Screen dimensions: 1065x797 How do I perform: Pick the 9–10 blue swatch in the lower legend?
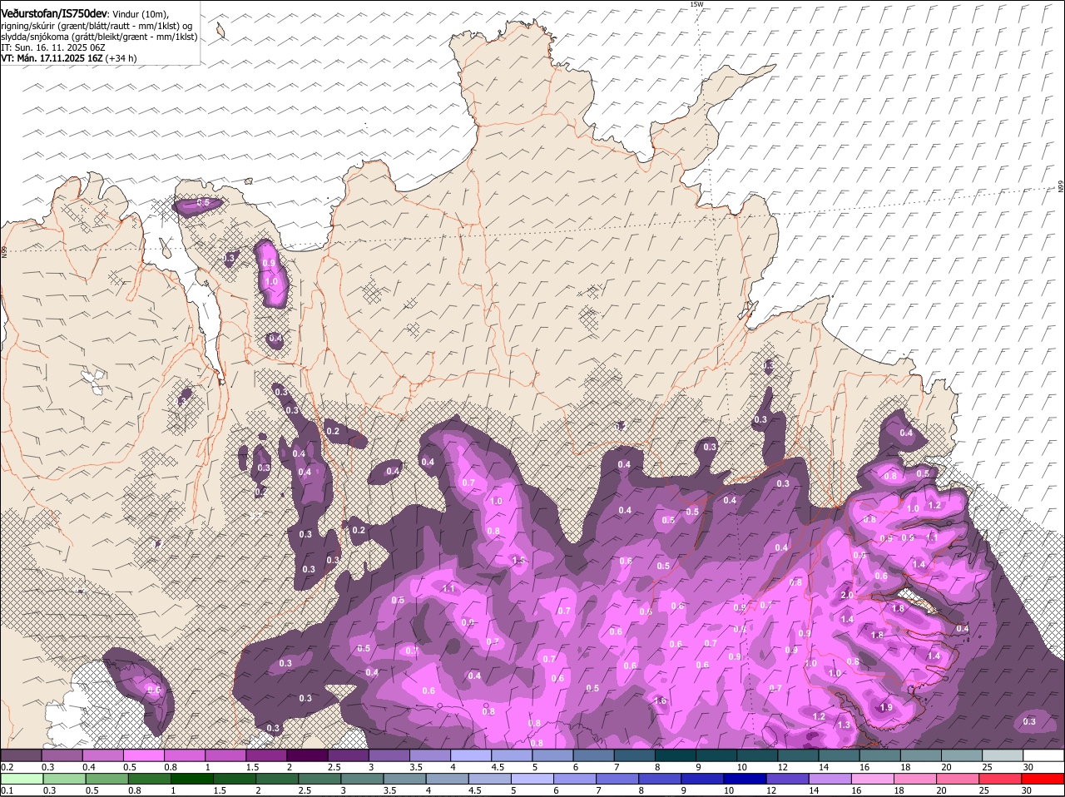[702, 779]
